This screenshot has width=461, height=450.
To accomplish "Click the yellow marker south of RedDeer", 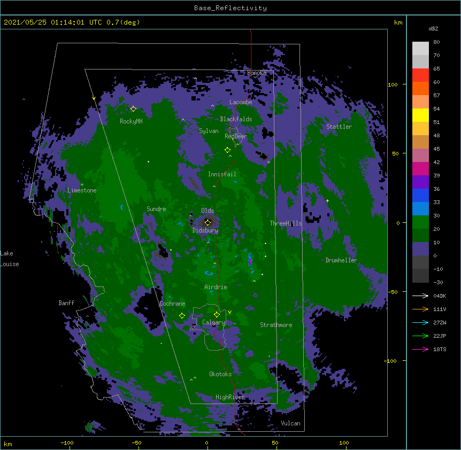I will pos(228,150).
